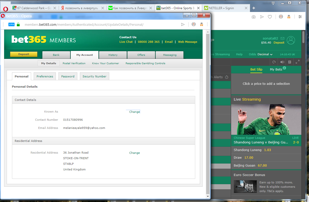Select the Bet Slip tab
The width and height of the screenshot is (309, 202).
coord(256,69)
